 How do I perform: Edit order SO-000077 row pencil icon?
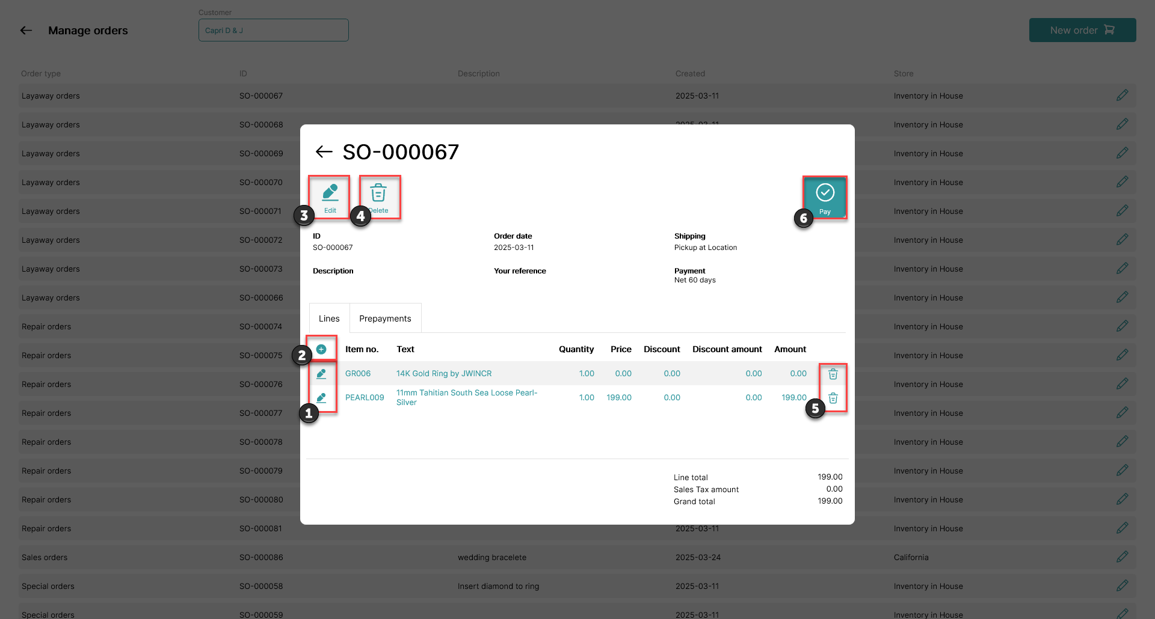1122,413
